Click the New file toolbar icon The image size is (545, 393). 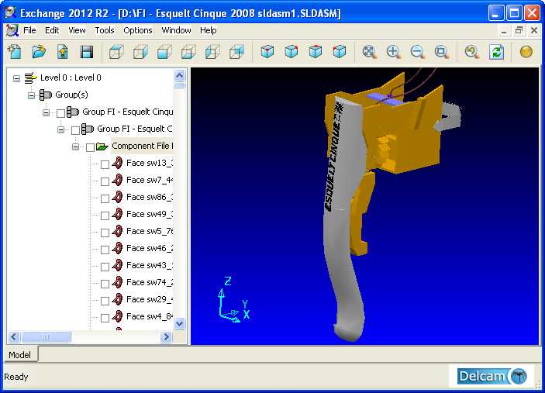15,52
